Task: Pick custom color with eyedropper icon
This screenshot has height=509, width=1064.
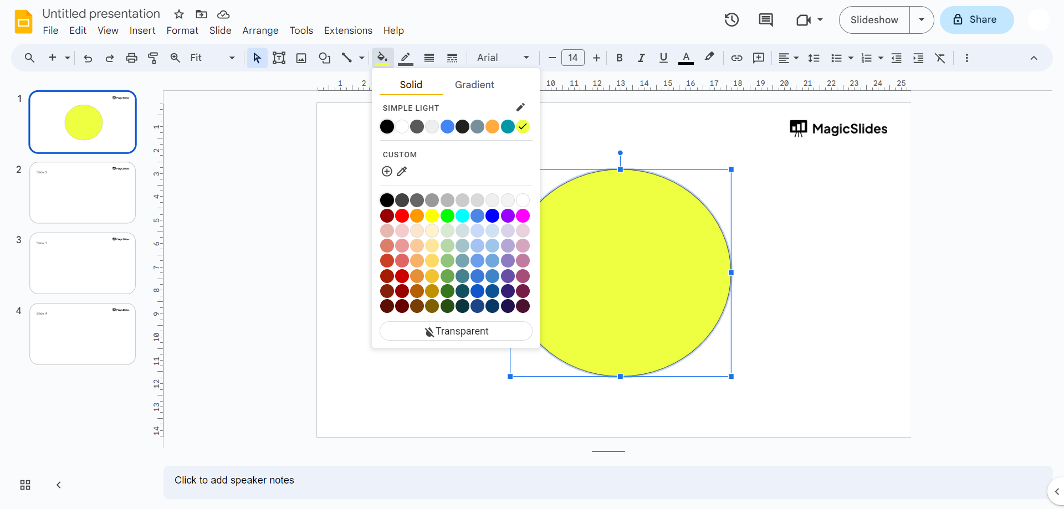Action: click(402, 171)
